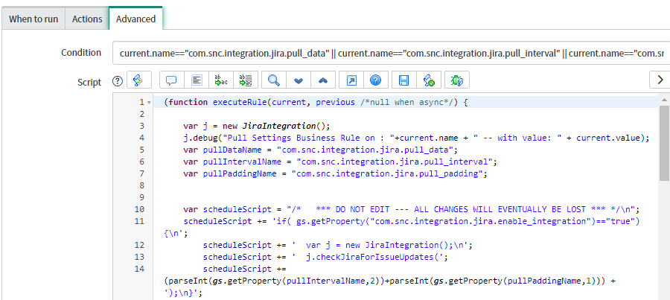670x300 pixels.
Task: Open the Script field help question mark
Action: 117,81
